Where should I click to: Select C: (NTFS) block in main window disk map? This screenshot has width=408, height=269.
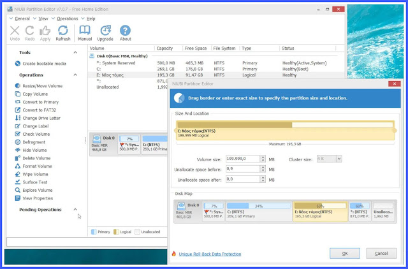[x=154, y=145]
